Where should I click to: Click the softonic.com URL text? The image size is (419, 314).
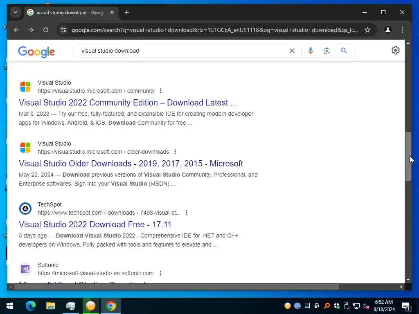point(96,273)
